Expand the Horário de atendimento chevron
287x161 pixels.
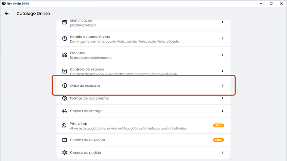pyautogui.click(x=223, y=39)
